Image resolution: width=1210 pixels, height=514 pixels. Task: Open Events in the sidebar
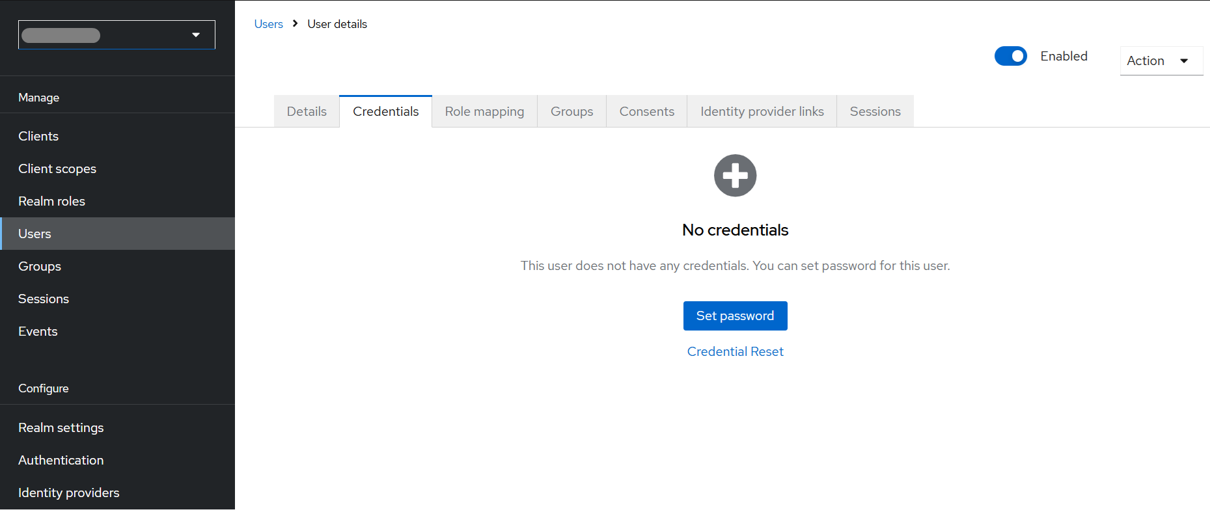tap(38, 331)
